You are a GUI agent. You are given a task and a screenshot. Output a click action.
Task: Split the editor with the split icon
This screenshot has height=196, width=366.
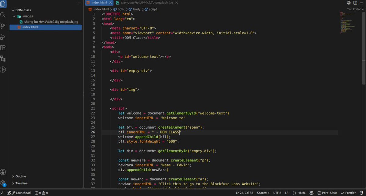coord(355,3)
